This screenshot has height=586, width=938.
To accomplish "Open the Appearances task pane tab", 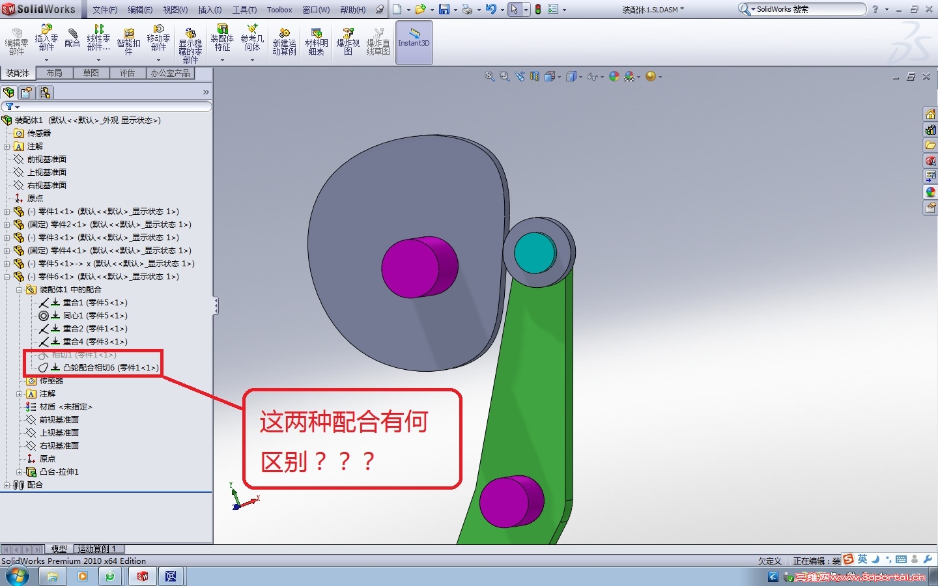I will click(x=931, y=192).
